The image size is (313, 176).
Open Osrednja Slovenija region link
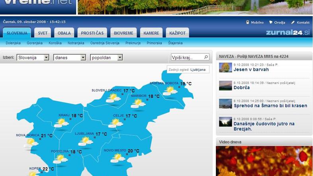point(105,43)
